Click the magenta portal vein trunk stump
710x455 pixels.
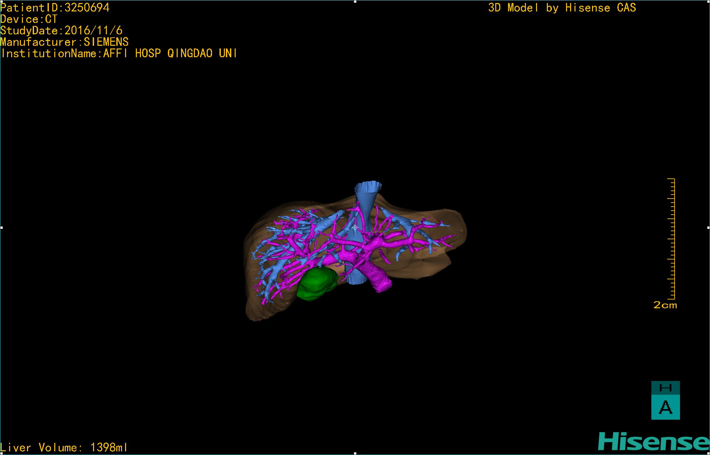tap(381, 283)
